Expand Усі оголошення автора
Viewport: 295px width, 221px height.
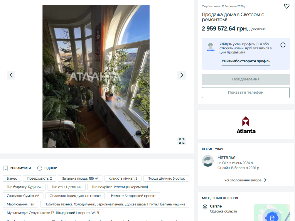click(246, 180)
